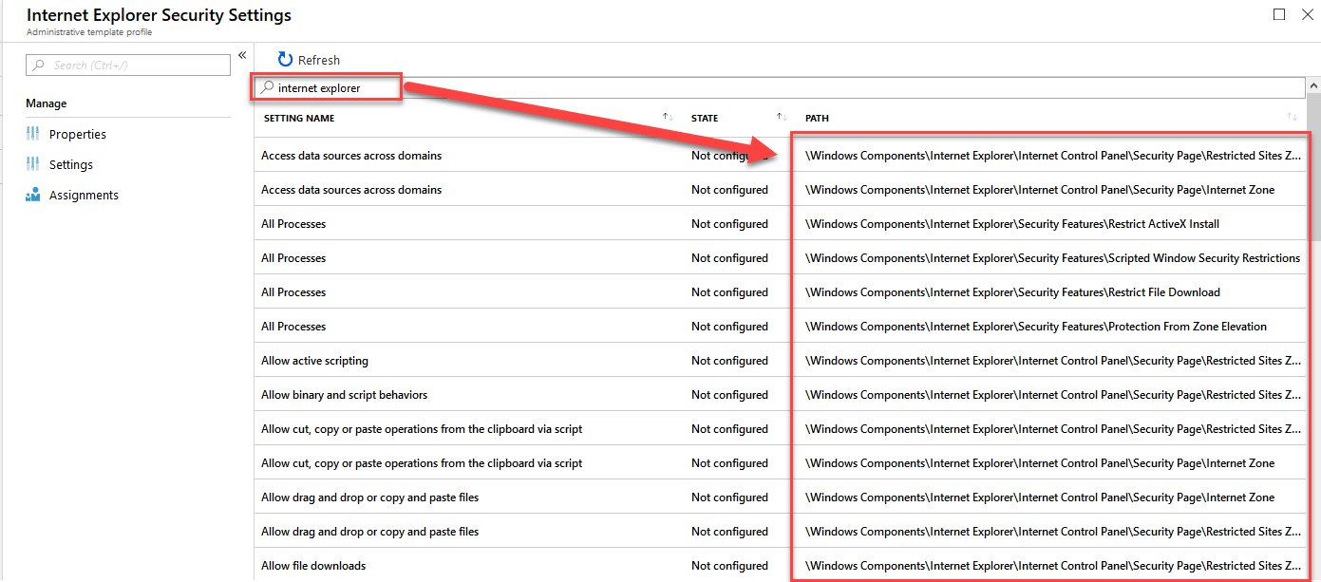Screen dimensions: 1321x582
Task: Close the Internet Explorer Security Settings blade
Action: (x=1308, y=14)
